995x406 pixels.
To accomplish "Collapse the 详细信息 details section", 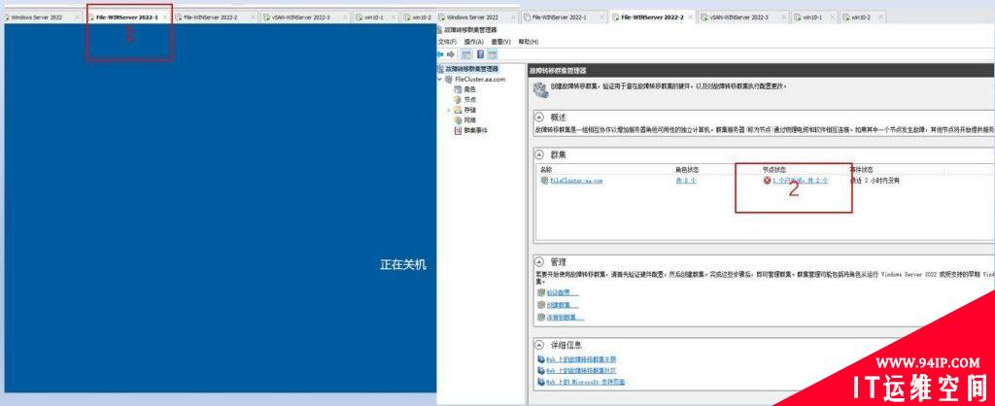I will (x=539, y=345).
